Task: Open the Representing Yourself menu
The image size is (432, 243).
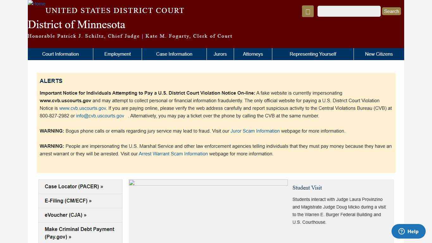Action: tap(312, 54)
